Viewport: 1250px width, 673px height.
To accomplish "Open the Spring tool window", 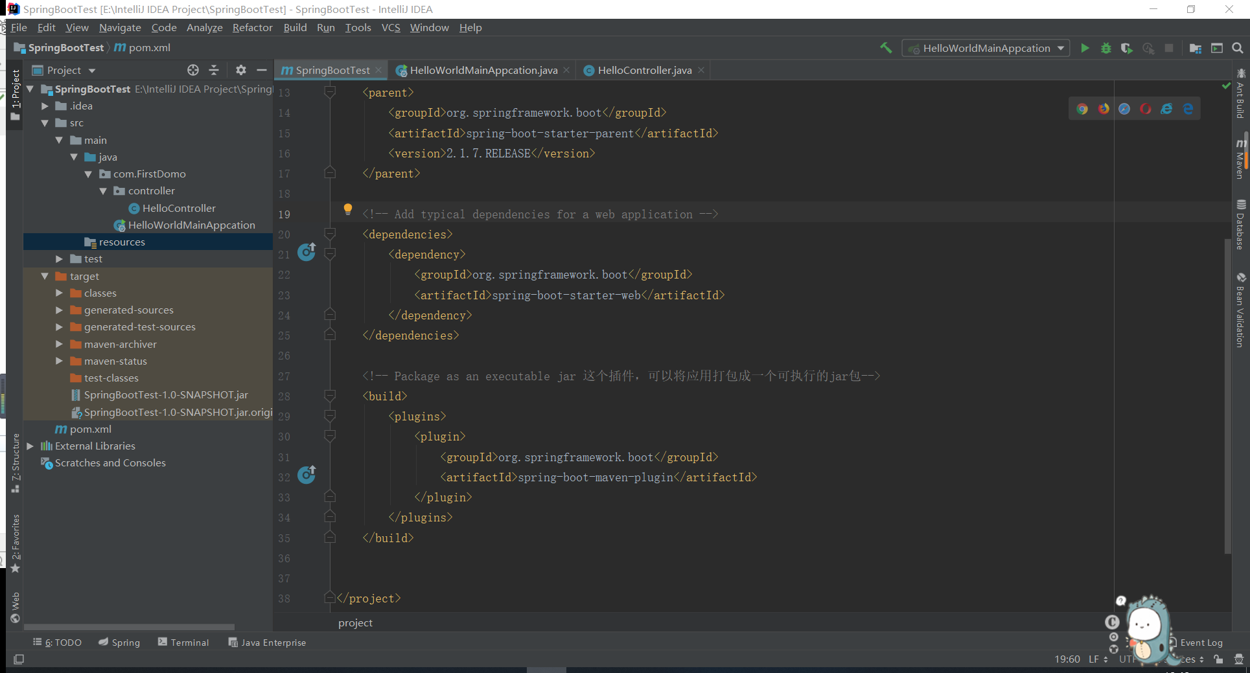I will [x=119, y=643].
